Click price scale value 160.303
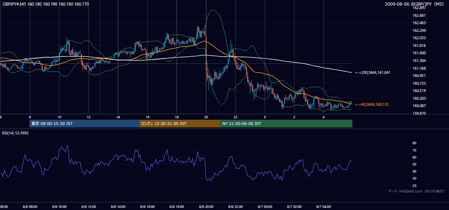Viewport: 449px width, 210px height. coord(419,98)
